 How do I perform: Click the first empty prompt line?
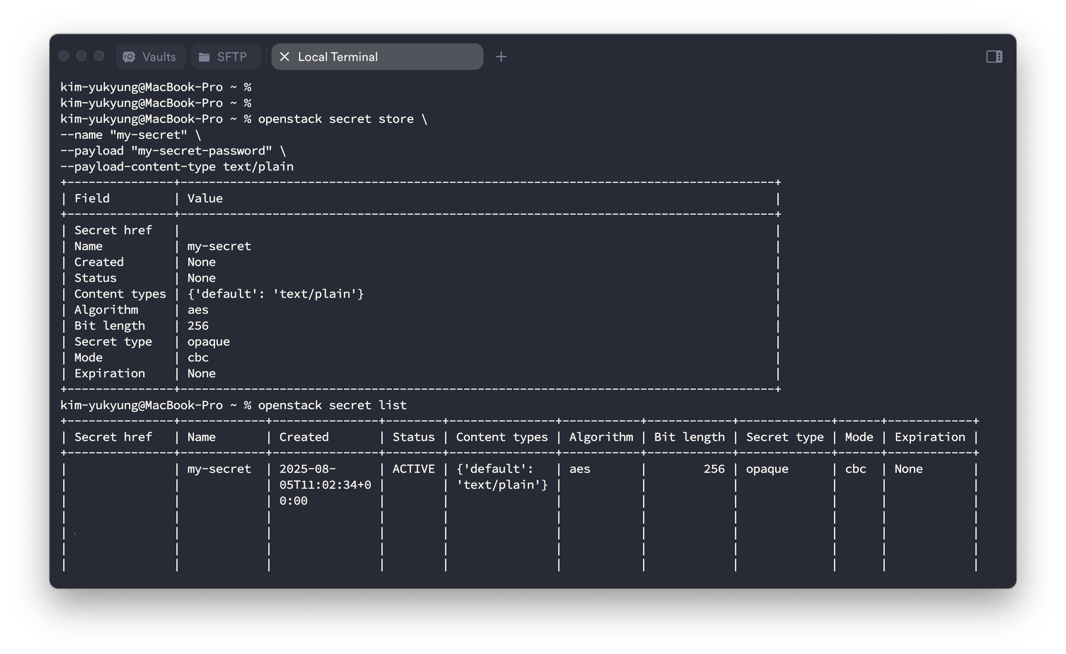pyautogui.click(x=156, y=87)
